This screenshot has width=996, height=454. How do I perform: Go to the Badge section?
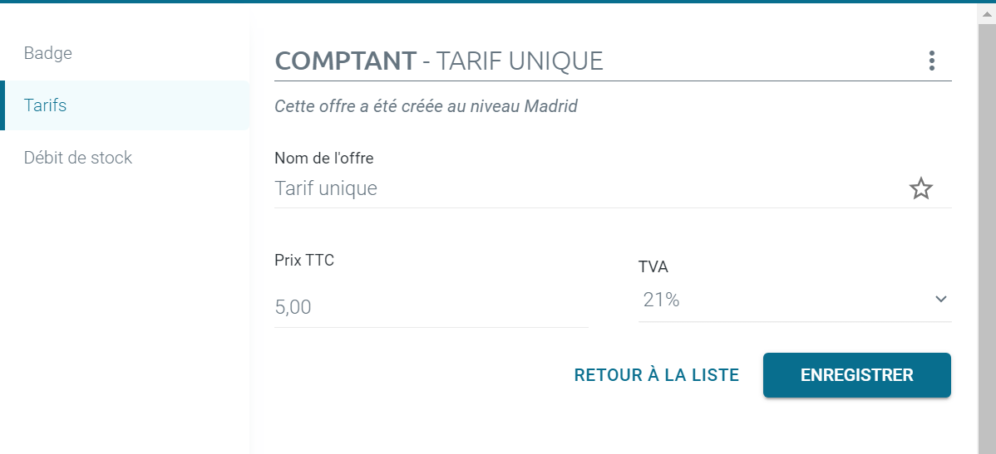(48, 53)
